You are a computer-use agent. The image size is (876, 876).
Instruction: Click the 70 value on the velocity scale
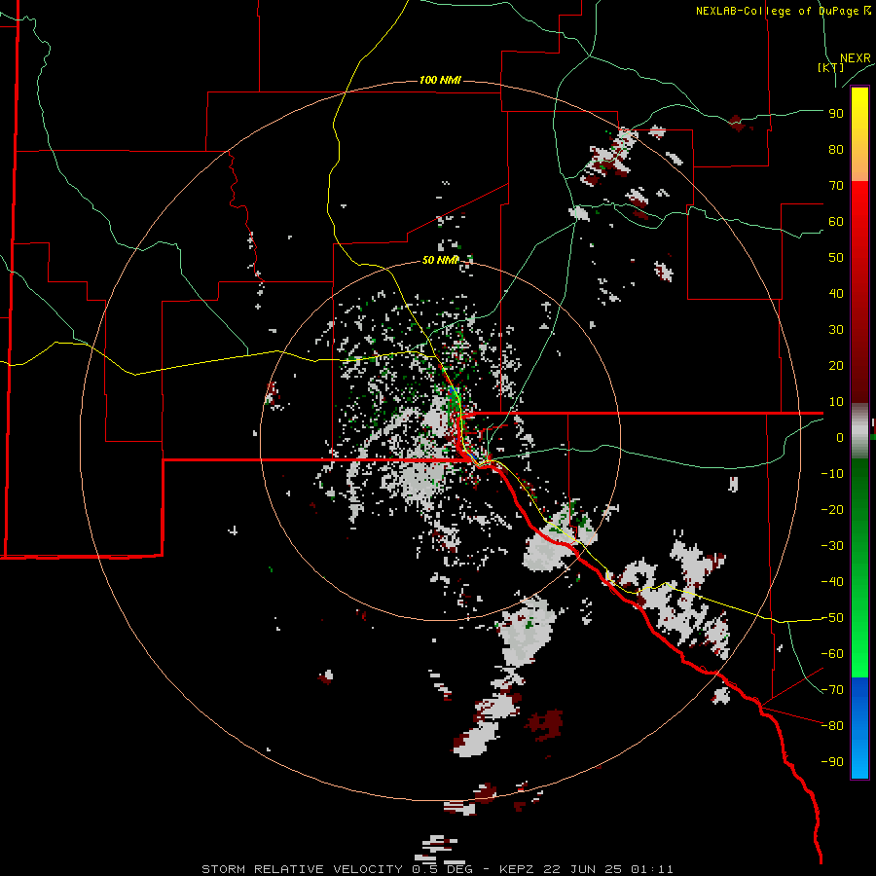[x=836, y=186]
